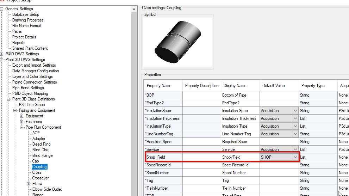Open File Name Format settings

[x=26, y=26]
